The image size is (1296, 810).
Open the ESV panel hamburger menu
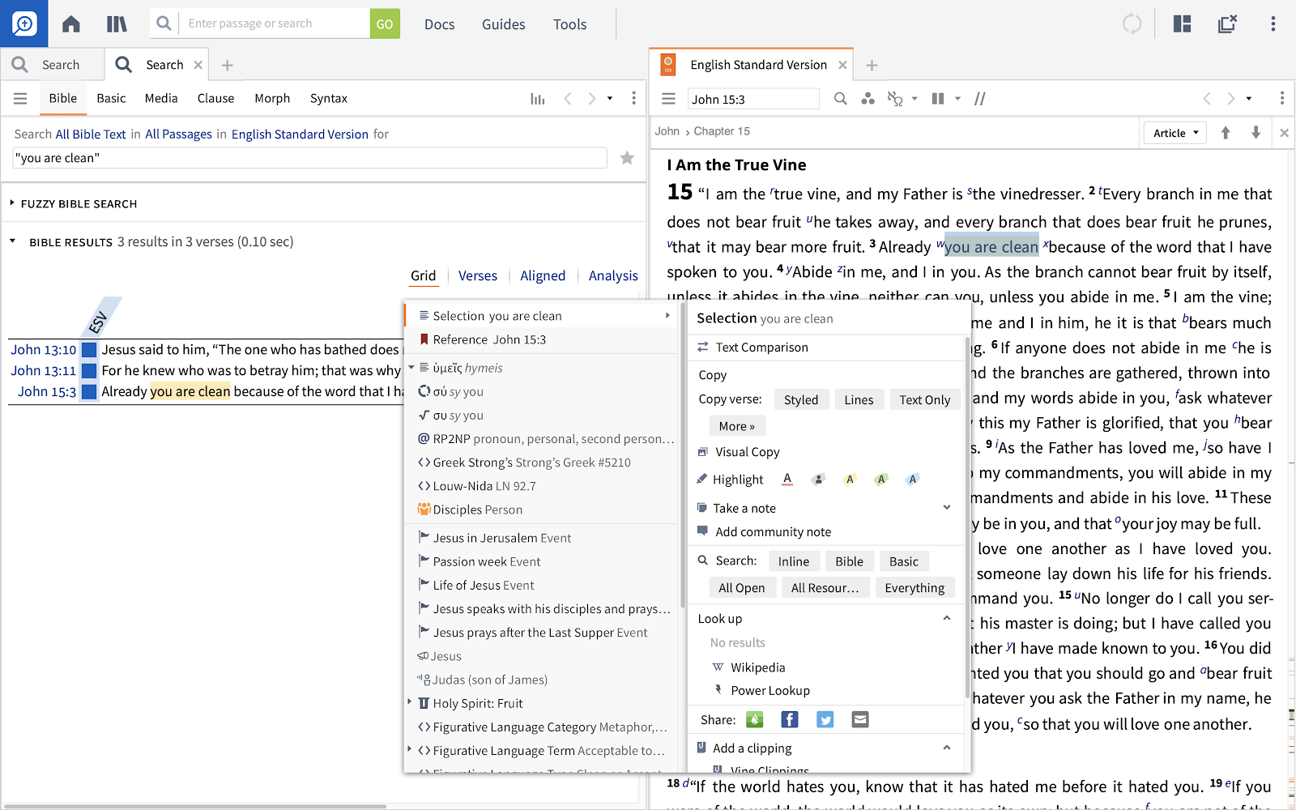[x=668, y=99]
